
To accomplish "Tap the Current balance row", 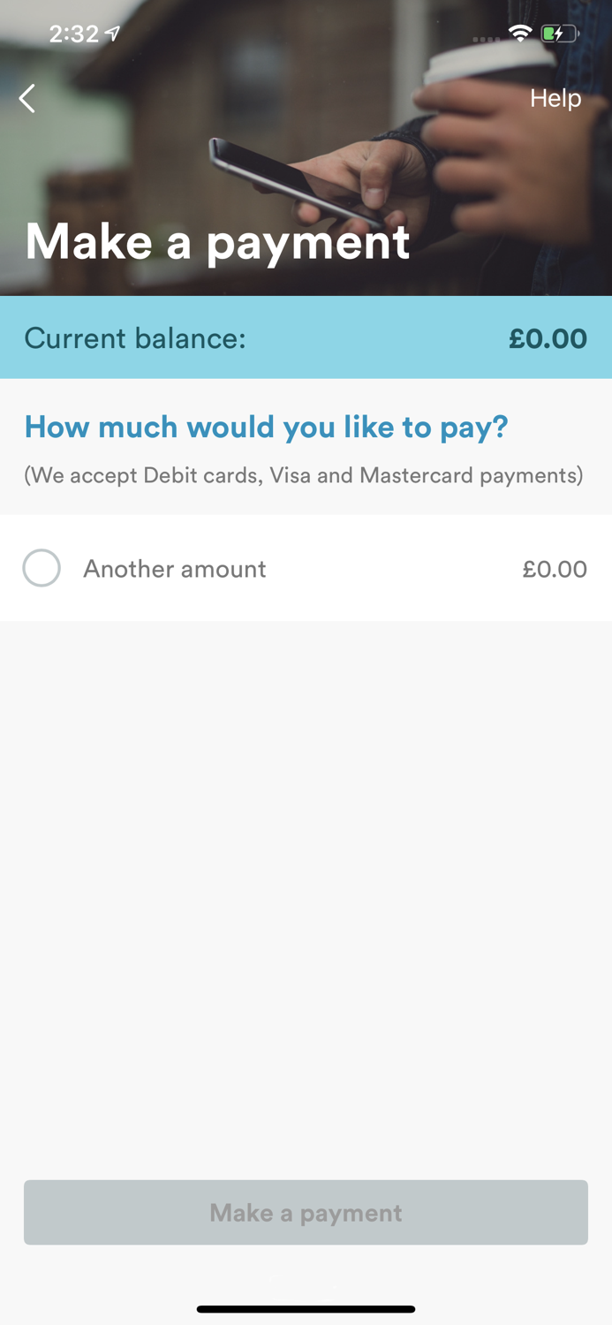I will (306, 337).
